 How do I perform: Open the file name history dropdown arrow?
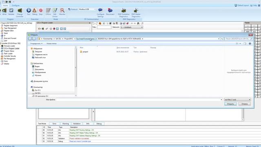click(221, 100)
